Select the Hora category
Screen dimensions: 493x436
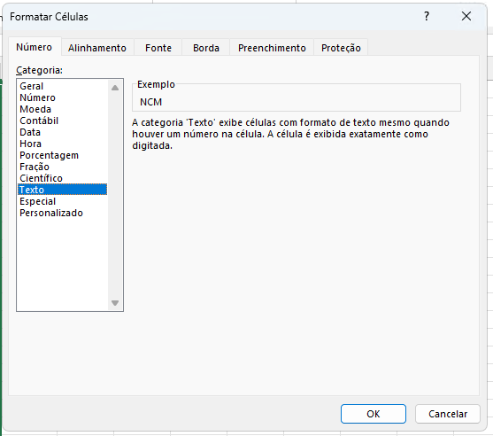(x=62, y=144)
